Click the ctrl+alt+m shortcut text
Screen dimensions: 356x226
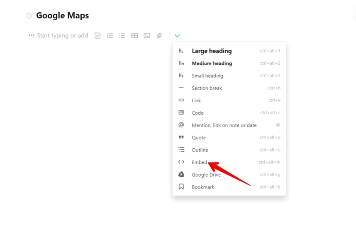click(269, 162)
